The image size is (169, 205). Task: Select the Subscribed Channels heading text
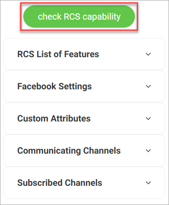59,183
